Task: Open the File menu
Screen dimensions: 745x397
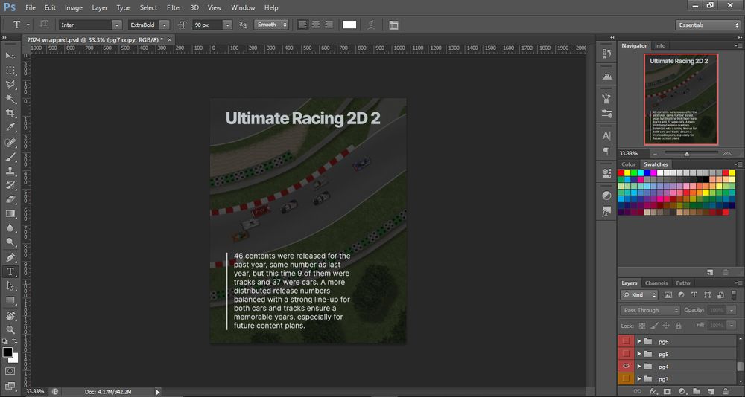Action: coord(31,7)
